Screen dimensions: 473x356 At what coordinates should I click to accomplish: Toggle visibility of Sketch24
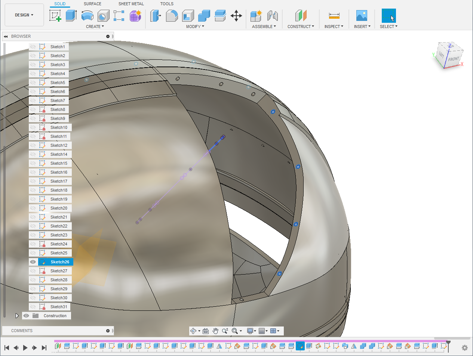[x=33, y=244]
